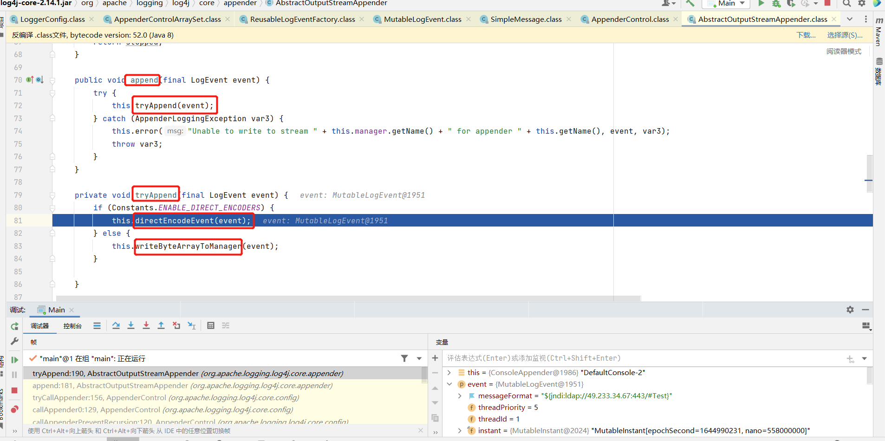Open Search Everywhere with the magnifier icon
Viewport: 885px width, 441px height.
(x=847, y=4)
